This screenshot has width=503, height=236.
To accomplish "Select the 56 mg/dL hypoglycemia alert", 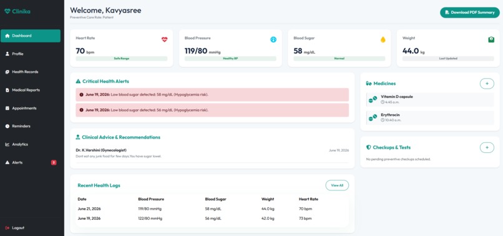I will 212,110.
